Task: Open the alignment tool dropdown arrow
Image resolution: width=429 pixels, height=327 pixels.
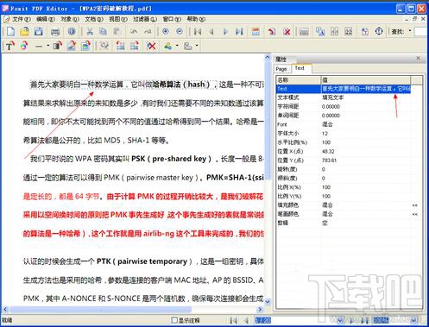Action: coord(197,46)
